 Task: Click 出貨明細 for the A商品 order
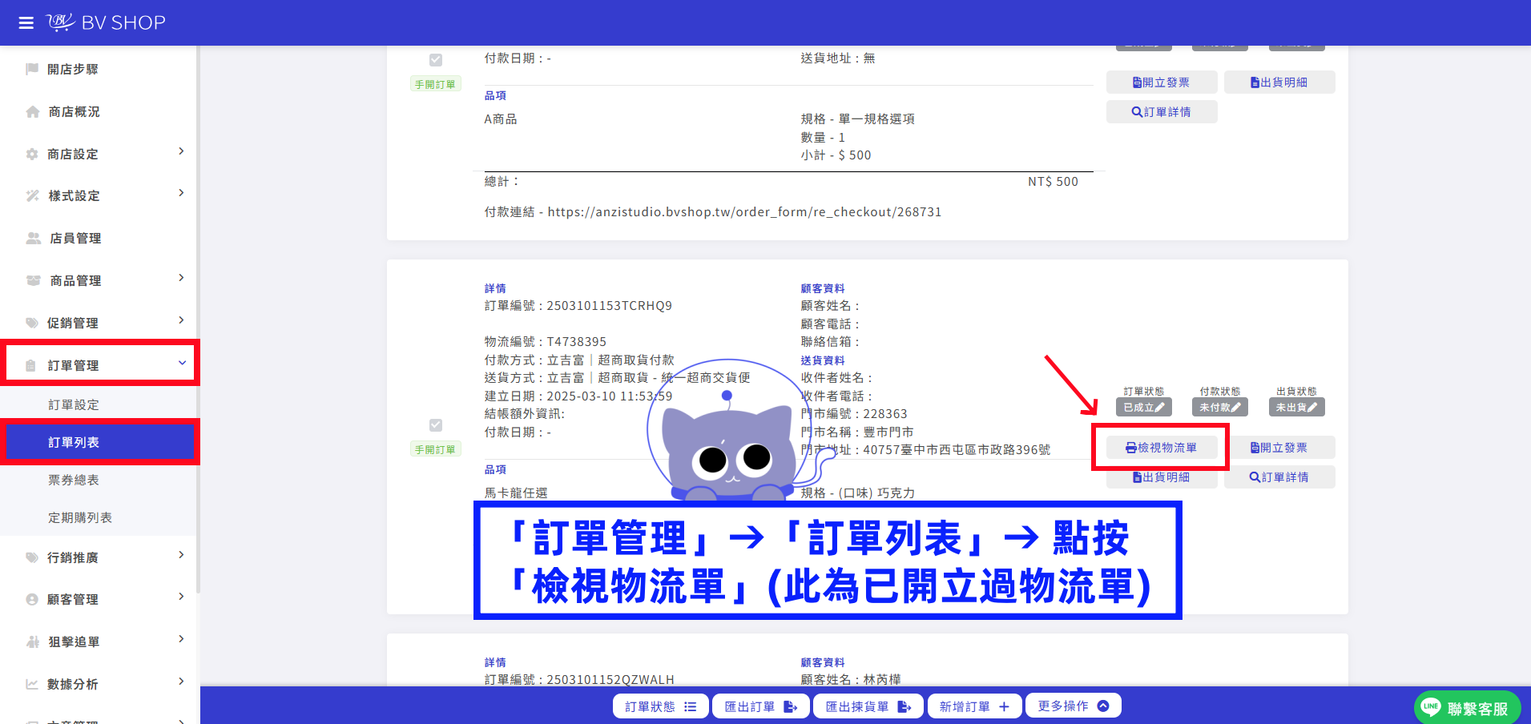[x=1279, y=82]
